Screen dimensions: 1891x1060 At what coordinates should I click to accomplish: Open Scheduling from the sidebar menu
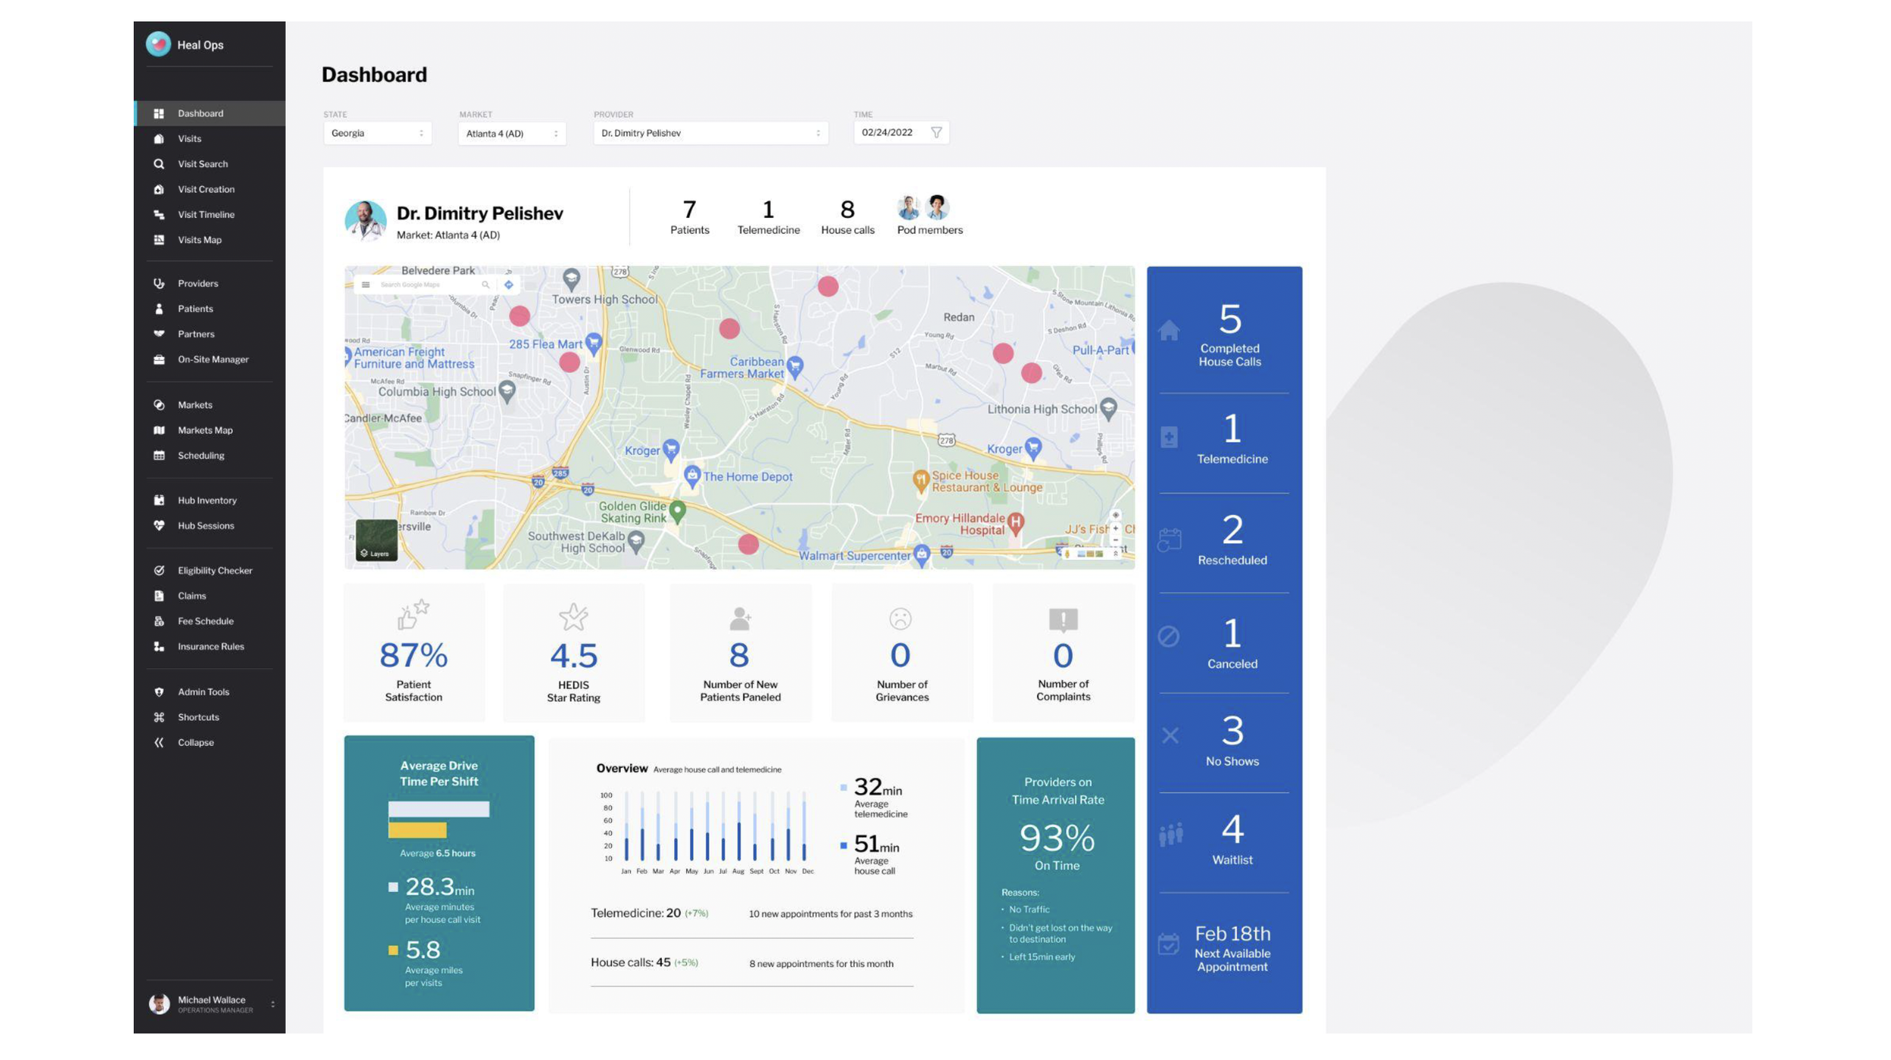(200, 455)
